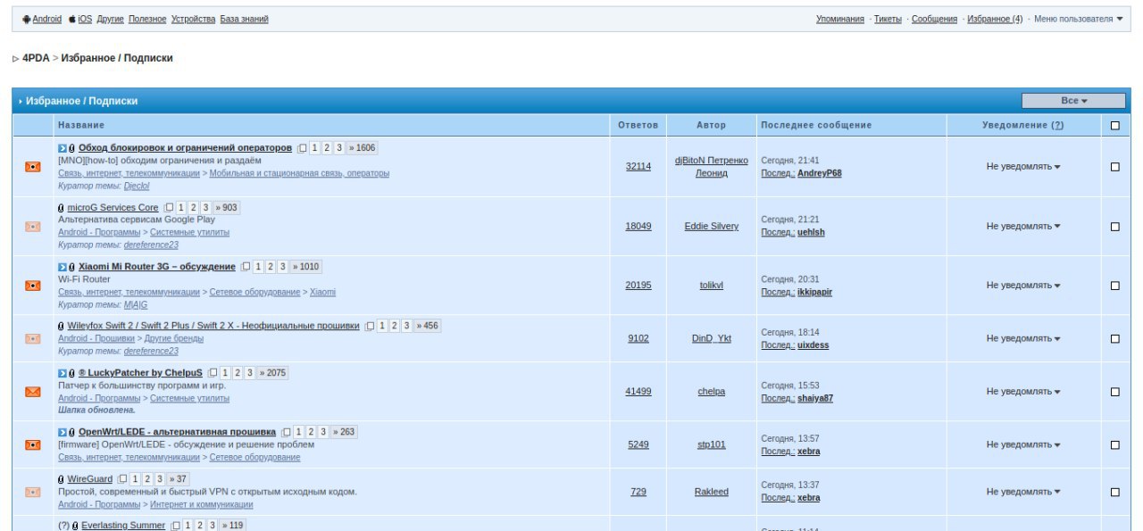The width and height of the screenshot is (1143, 531).
Task: Check the box for microG Services Core row
Action: pyautogui.click(x=1114, y=227)
